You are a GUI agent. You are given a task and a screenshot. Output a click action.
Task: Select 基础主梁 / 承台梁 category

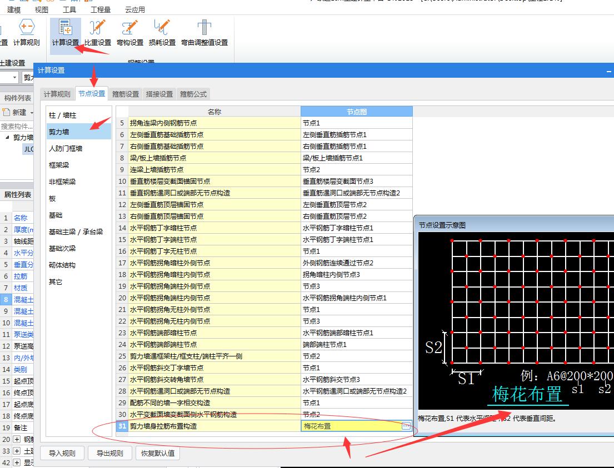(79, 232)
